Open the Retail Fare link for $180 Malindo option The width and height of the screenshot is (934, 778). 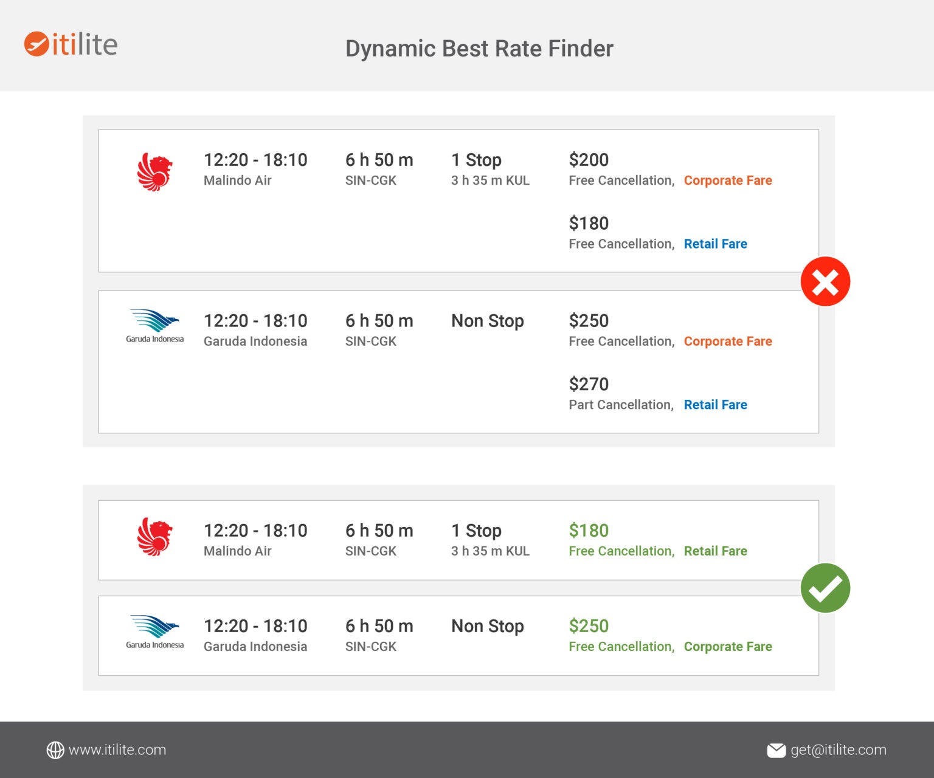[x=716, y=244]
